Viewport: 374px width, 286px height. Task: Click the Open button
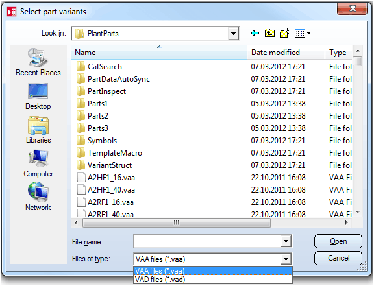[338, 241]
